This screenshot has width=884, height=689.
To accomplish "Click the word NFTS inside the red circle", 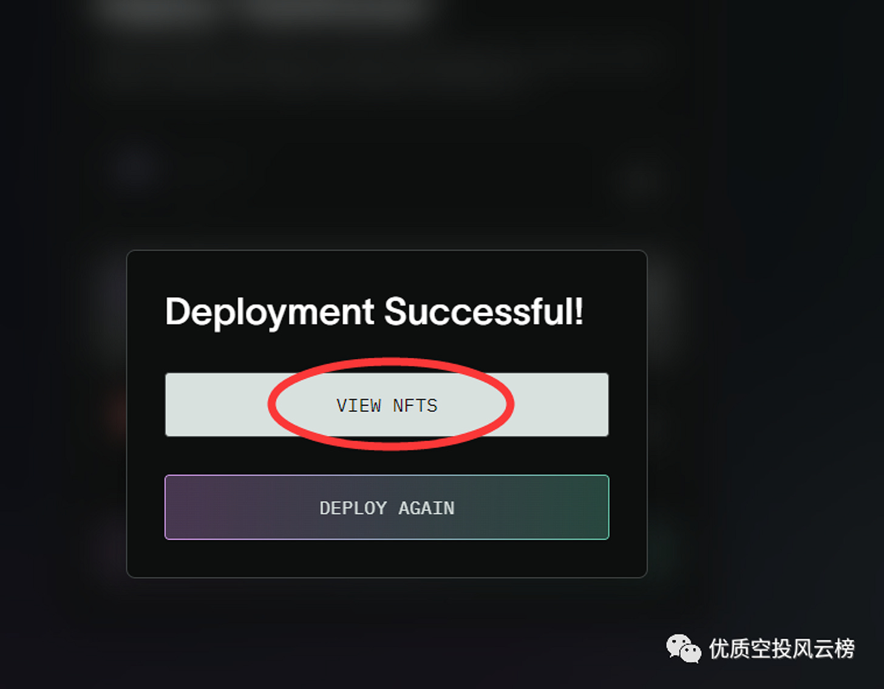I will coord(415,405).
